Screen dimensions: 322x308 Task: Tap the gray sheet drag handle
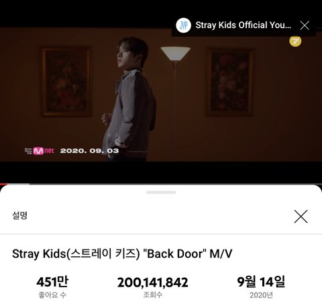[x=161, y=192]
